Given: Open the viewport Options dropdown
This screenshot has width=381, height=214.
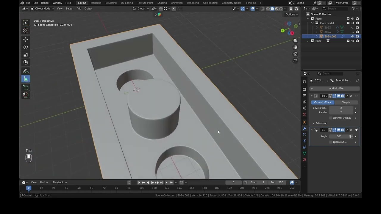Looking at the screenshot, I should point(291,14).
